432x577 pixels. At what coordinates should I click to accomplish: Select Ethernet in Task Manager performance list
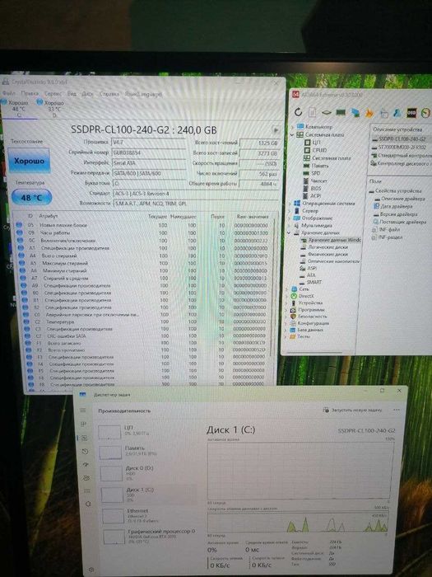(x=149, y=515)
